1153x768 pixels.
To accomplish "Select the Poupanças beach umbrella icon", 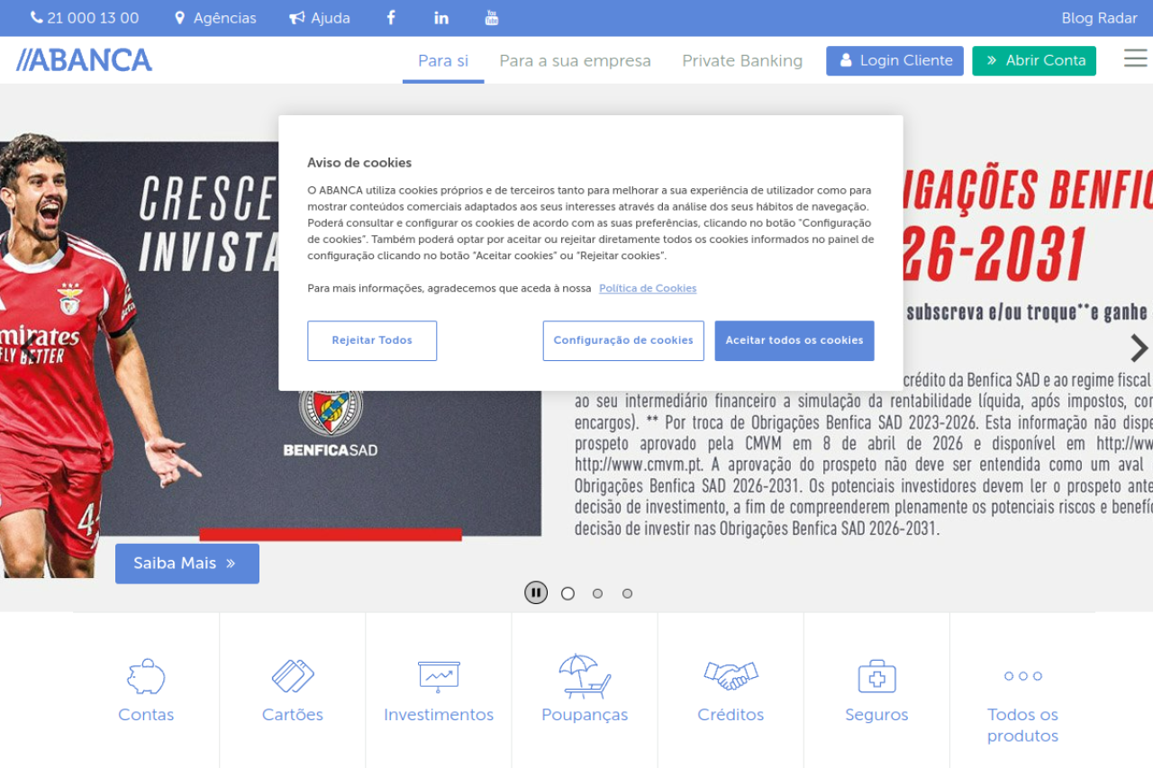I will pyautogui.click(x=585, y=676).
